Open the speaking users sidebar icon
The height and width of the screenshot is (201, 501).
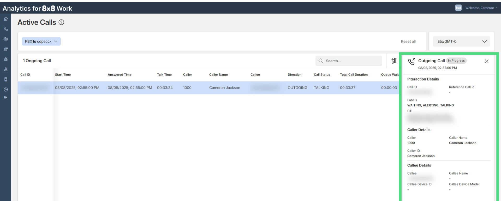click(5, 49)
